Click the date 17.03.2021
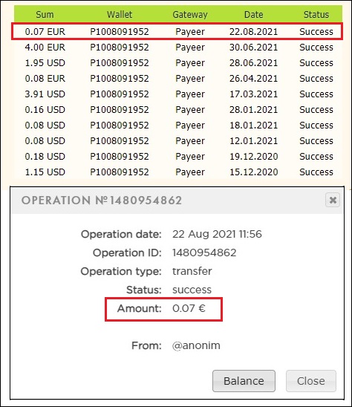Viewport: 352px width, 407px height. [x=254, y=94]
